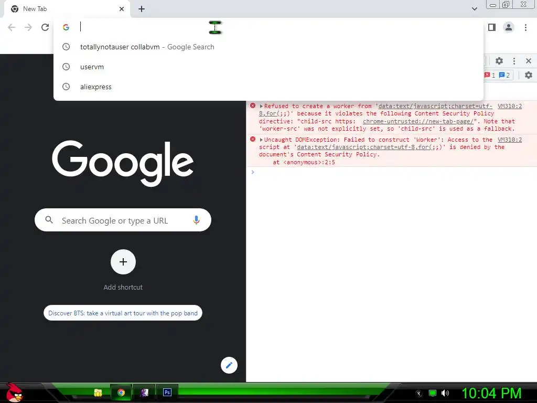Pick the 'aliexpress' history suggestion

click(x=268, y=87)
